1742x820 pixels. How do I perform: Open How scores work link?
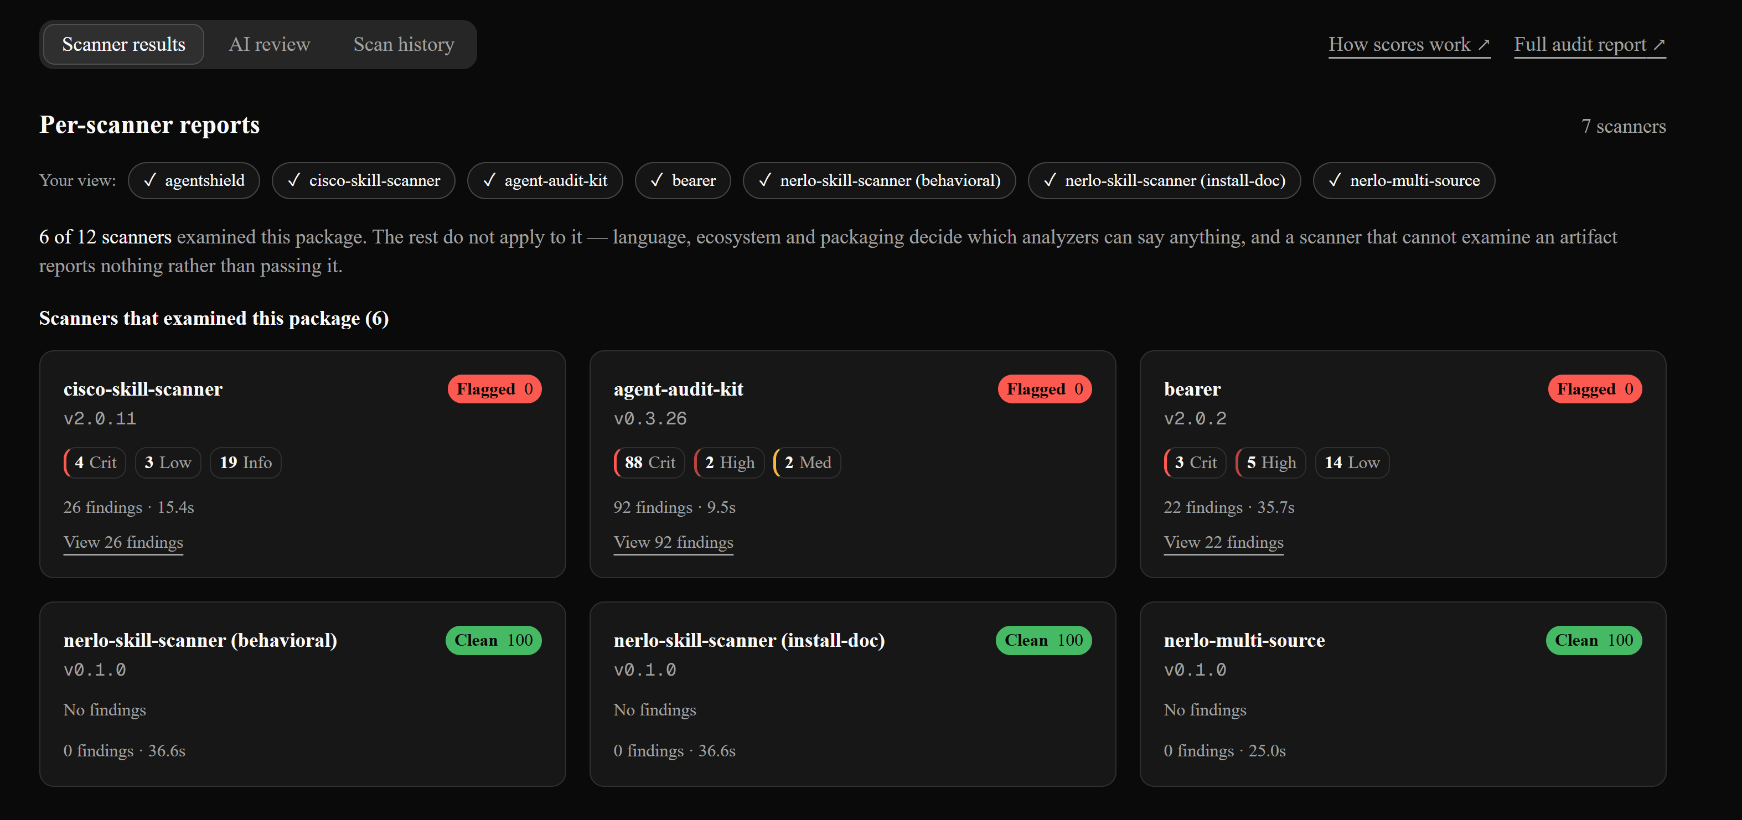pyautogui.click(x=1409, y=45)
